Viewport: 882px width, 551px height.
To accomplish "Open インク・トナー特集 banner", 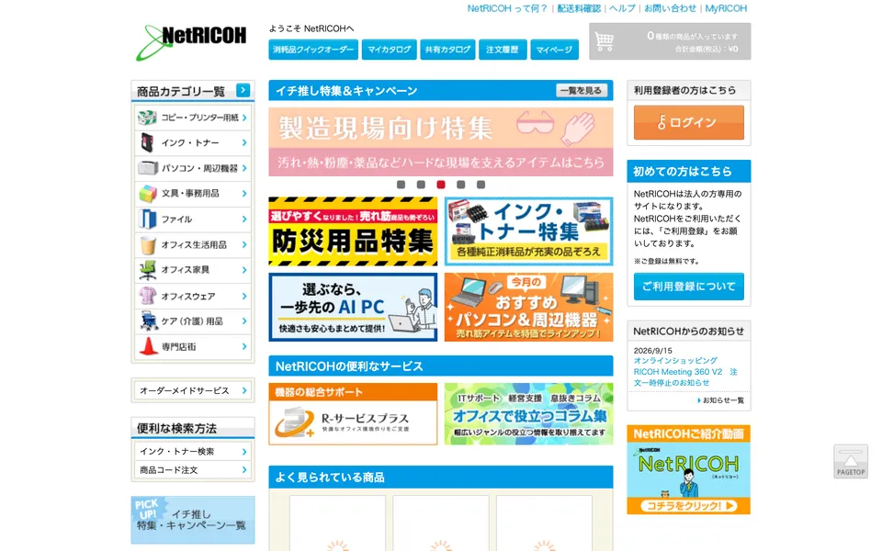I will coord(529,231).
